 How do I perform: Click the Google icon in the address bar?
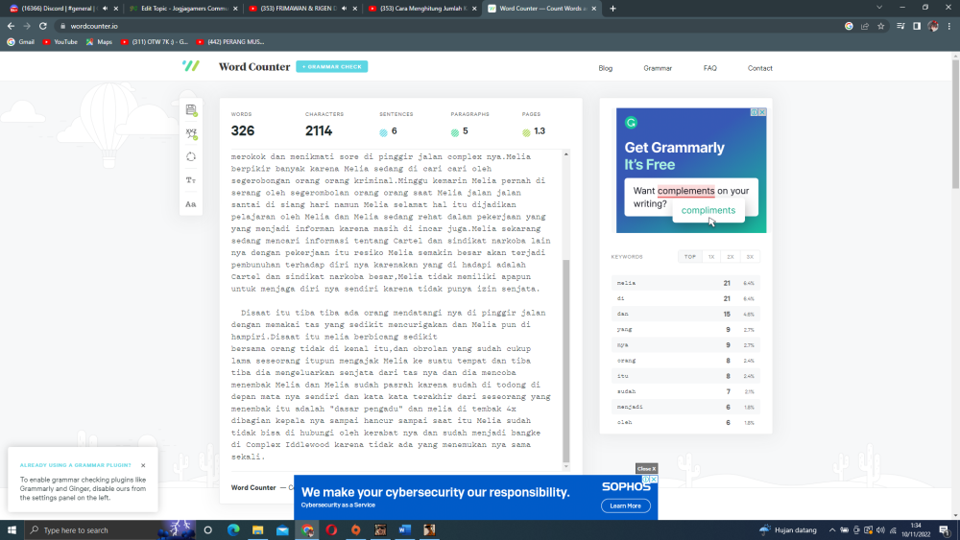(849, 26)
